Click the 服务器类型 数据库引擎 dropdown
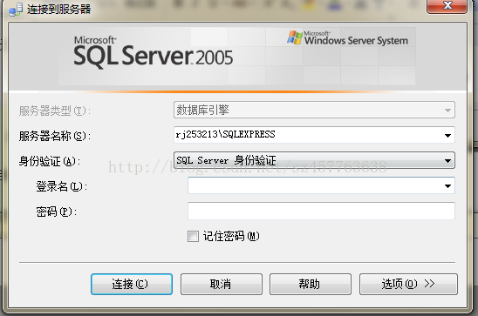Viewport: 478px width, 316px height. coord(314,110)
